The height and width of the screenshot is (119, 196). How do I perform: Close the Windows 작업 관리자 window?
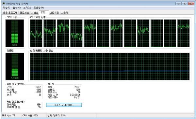click(x=191, y=4)
